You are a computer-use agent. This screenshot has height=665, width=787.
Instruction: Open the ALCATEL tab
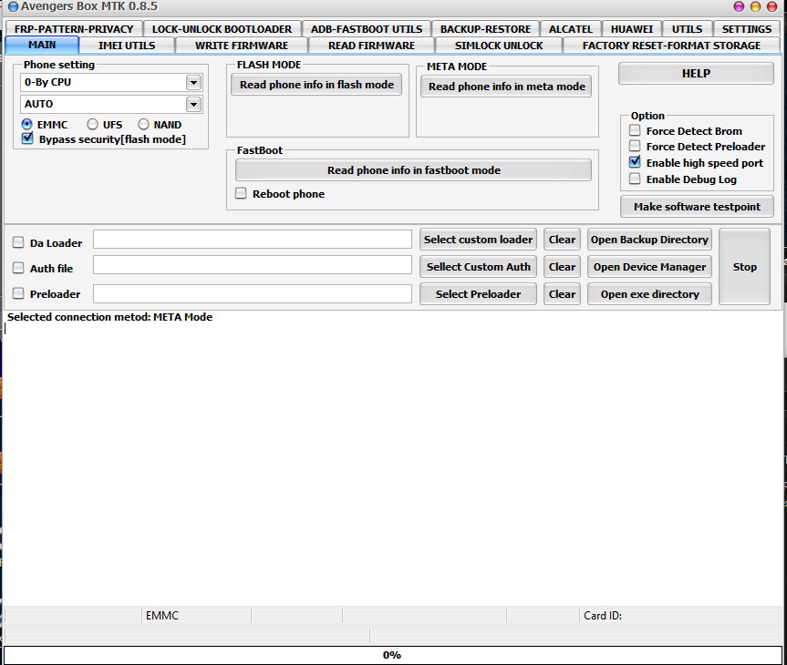point(571,28)
